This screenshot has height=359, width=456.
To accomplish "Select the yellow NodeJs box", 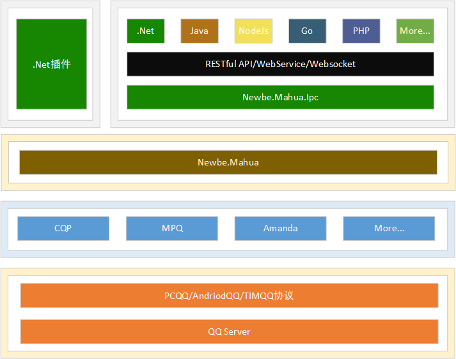I will [x=254, y=31].
